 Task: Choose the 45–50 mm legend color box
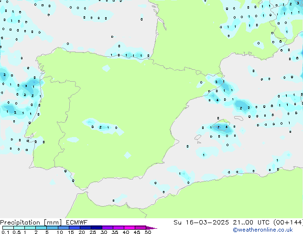pyautogui.click(x=141, y=228)
